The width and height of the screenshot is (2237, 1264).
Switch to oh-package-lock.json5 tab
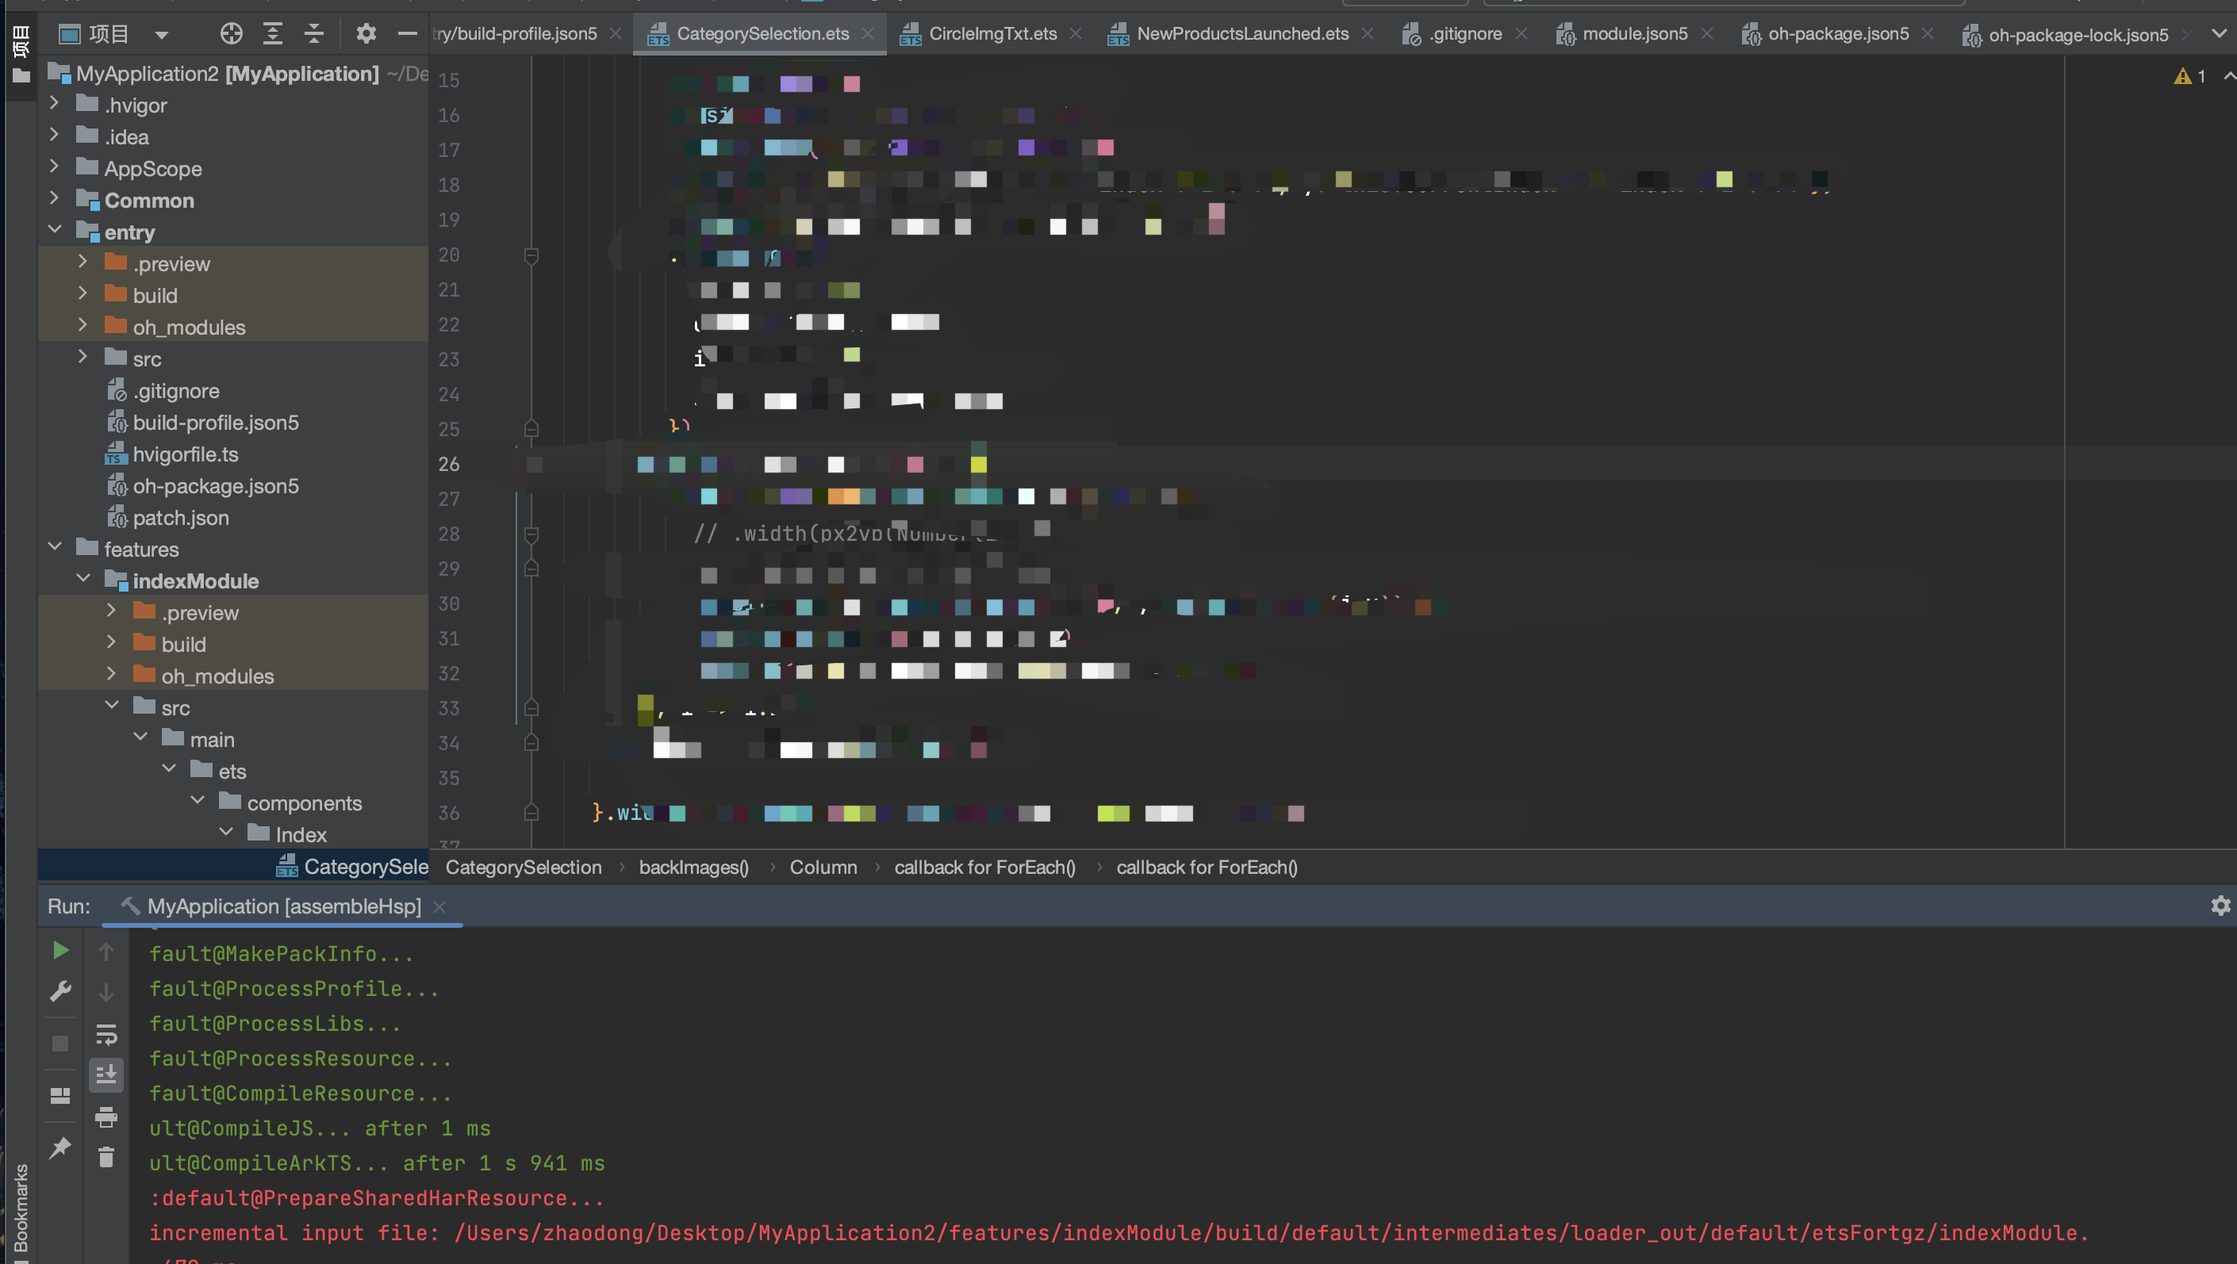[x=2078, y=35]
